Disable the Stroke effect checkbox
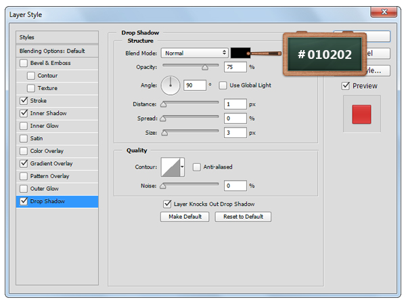Image resolution: width=406 pixels, height=304 pixels. [24, 101]
